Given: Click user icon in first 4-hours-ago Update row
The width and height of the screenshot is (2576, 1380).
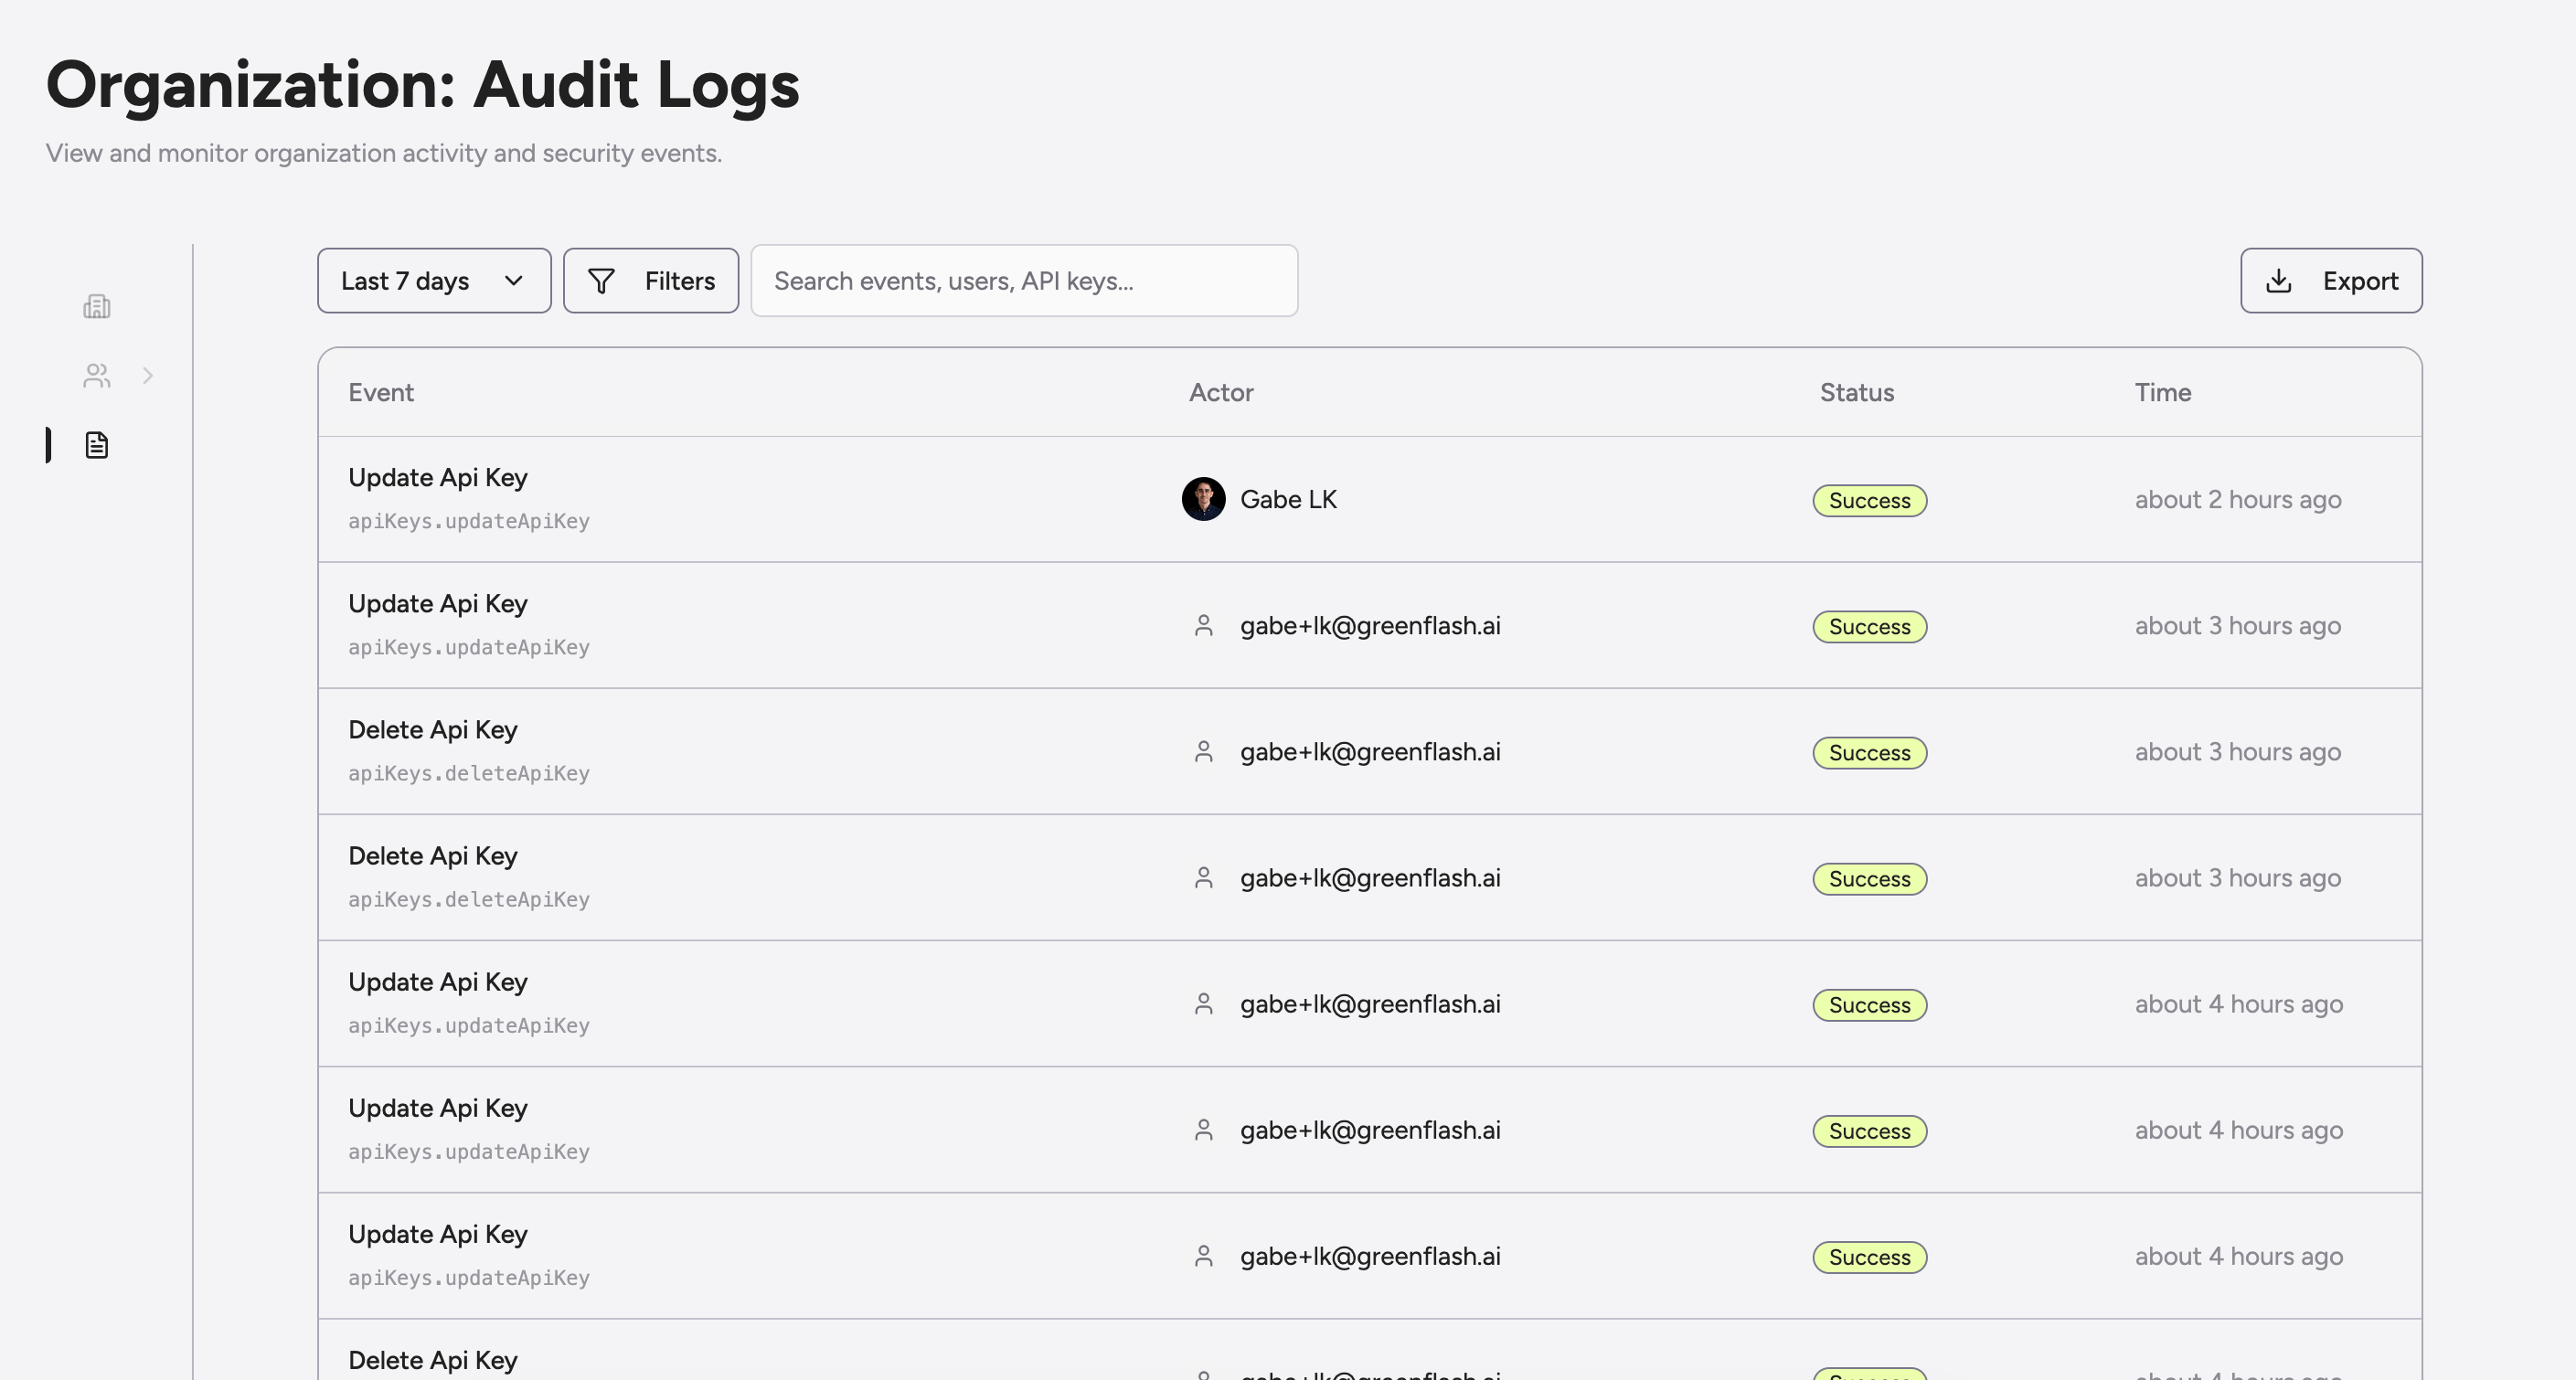Looking at the screenshot, I should pyautogui.click(x=1204, y=1004).
